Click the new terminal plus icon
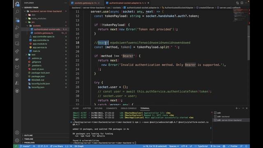 point(237,108)
